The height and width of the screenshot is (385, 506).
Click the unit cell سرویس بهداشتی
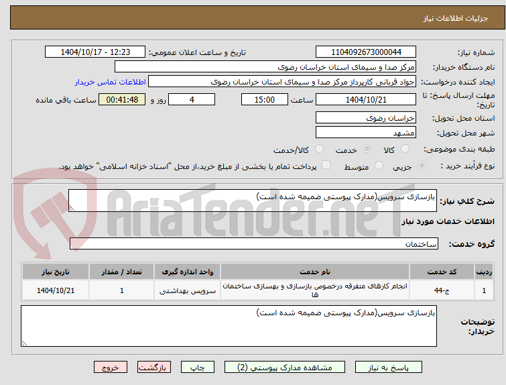(188, 290)
